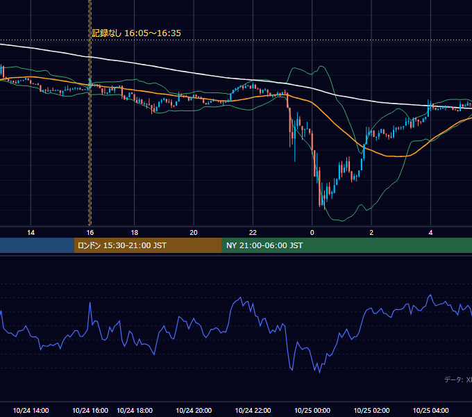Click the '10/24 16:00' date axis label
The height and width of the screenshot is (417, 472).
coord(90,410)
